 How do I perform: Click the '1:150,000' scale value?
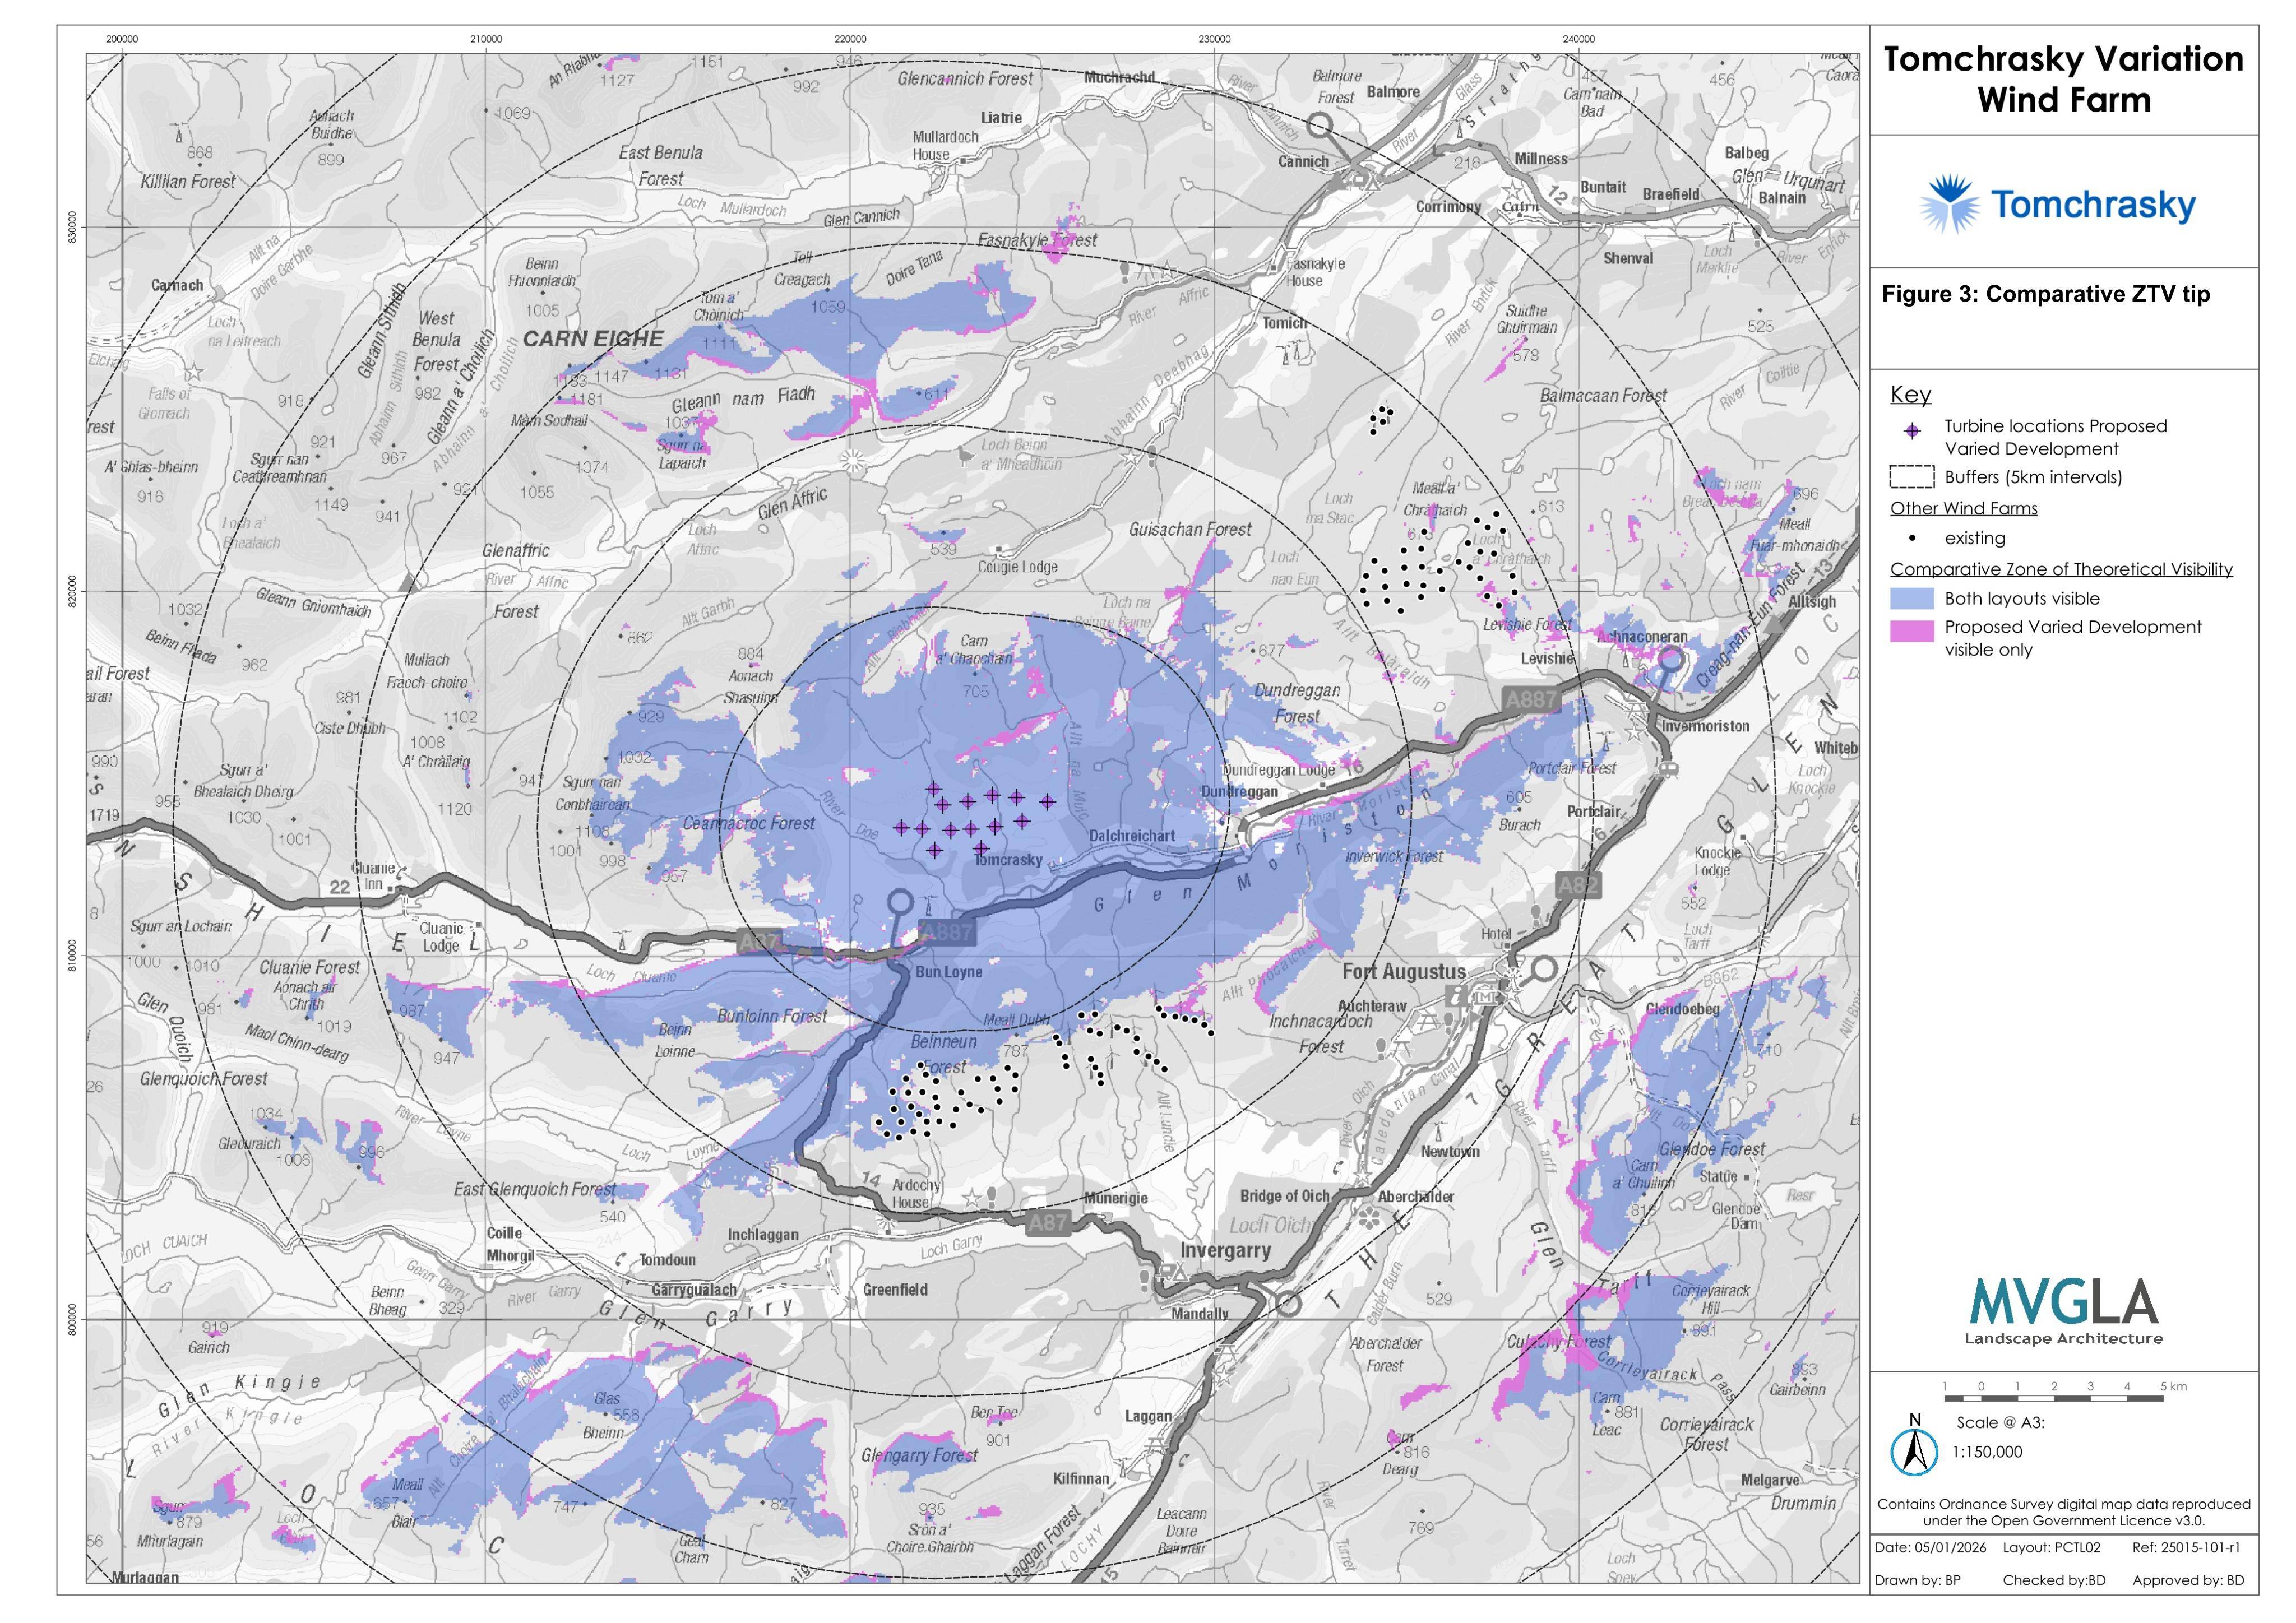pos(1987,1452)
